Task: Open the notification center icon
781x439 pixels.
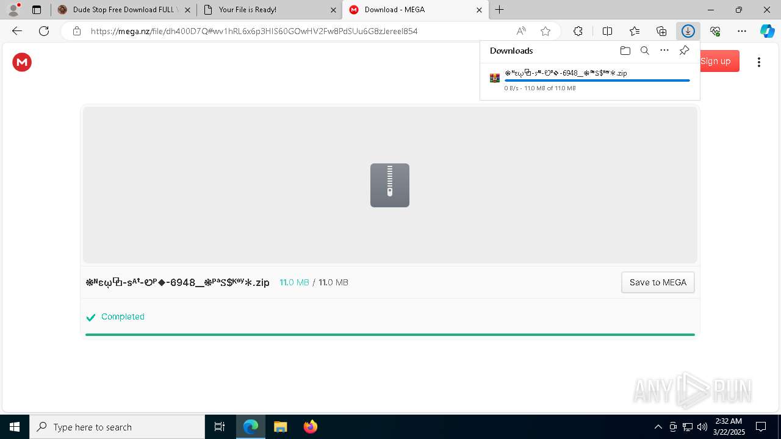Action: (x=761, y=427)
